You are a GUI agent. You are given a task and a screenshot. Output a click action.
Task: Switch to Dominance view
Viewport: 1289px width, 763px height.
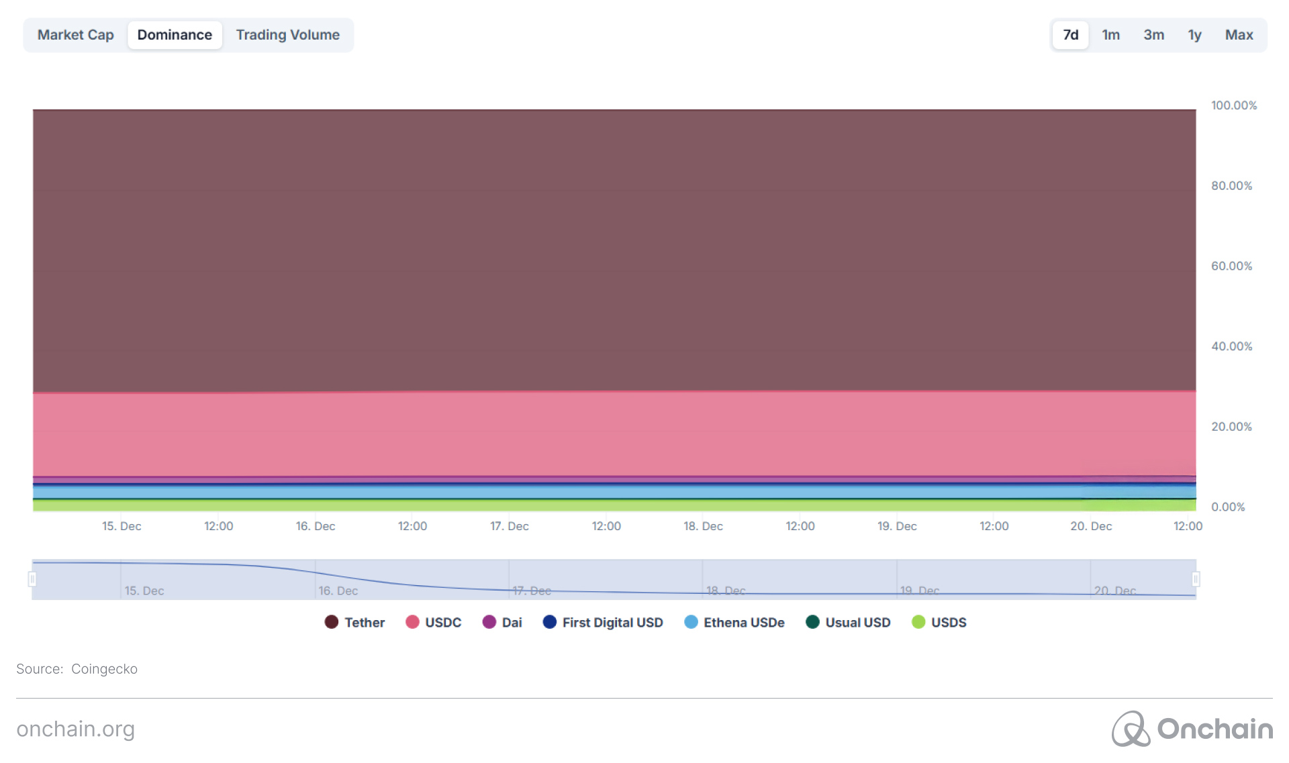(175, 34)
